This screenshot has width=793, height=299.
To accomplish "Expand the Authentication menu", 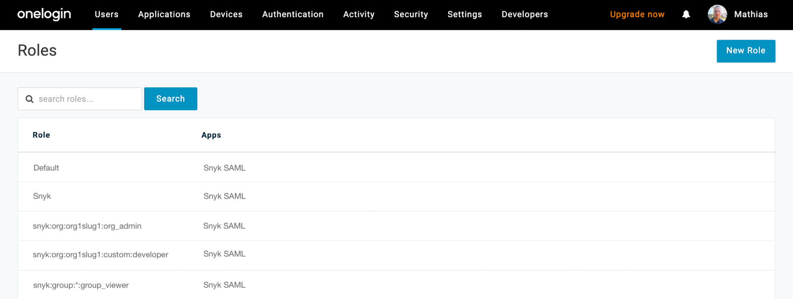I will 292,14.
